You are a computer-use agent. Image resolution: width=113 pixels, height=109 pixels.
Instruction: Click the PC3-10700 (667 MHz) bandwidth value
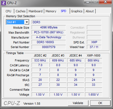point(49,32)
